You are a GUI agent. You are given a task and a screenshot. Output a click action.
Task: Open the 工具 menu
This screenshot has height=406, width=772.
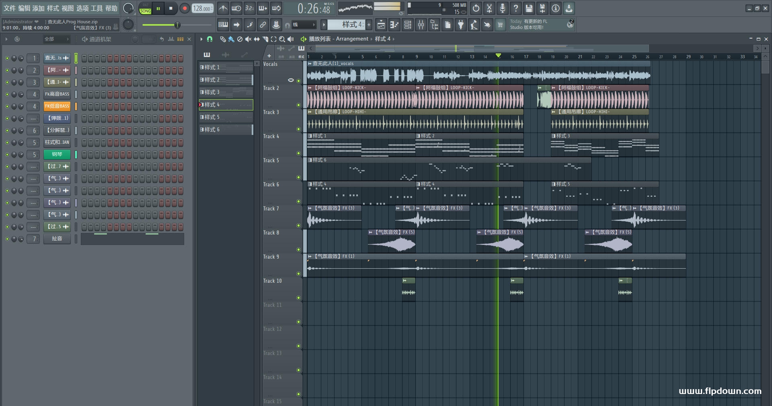(96, 8)
